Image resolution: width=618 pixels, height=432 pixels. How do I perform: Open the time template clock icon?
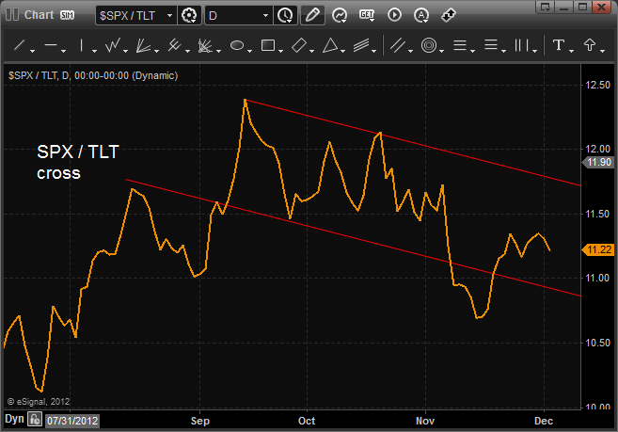(285, 16)
